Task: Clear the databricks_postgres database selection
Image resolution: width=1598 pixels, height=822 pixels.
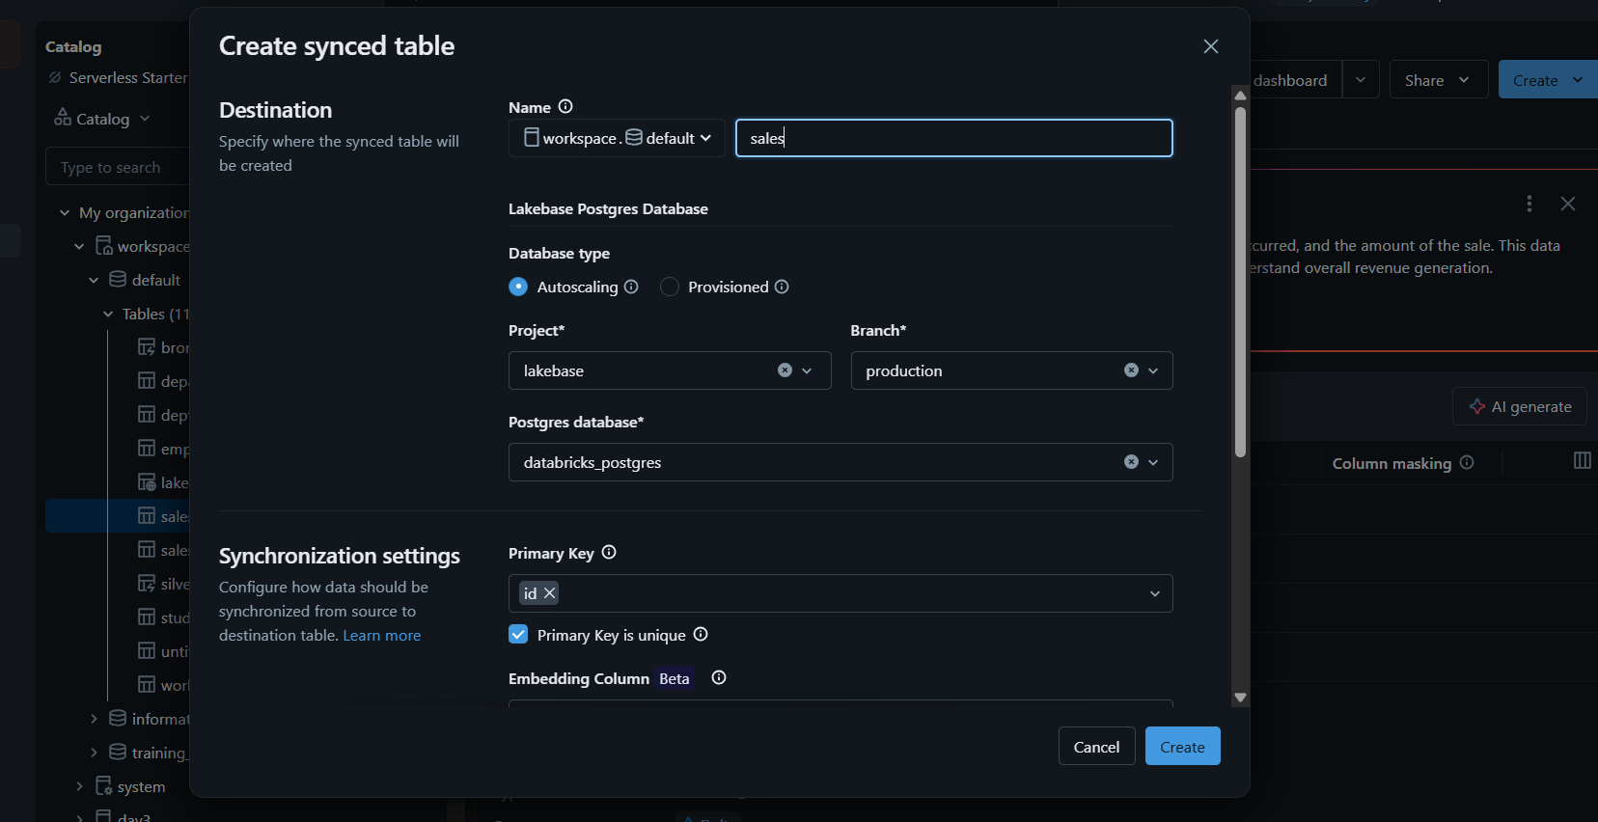Action: pyautogui.click(x=1131, y=462)
